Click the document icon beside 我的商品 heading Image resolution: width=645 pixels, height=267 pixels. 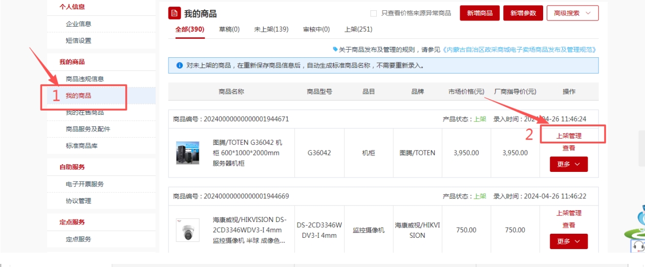point(175,13)
